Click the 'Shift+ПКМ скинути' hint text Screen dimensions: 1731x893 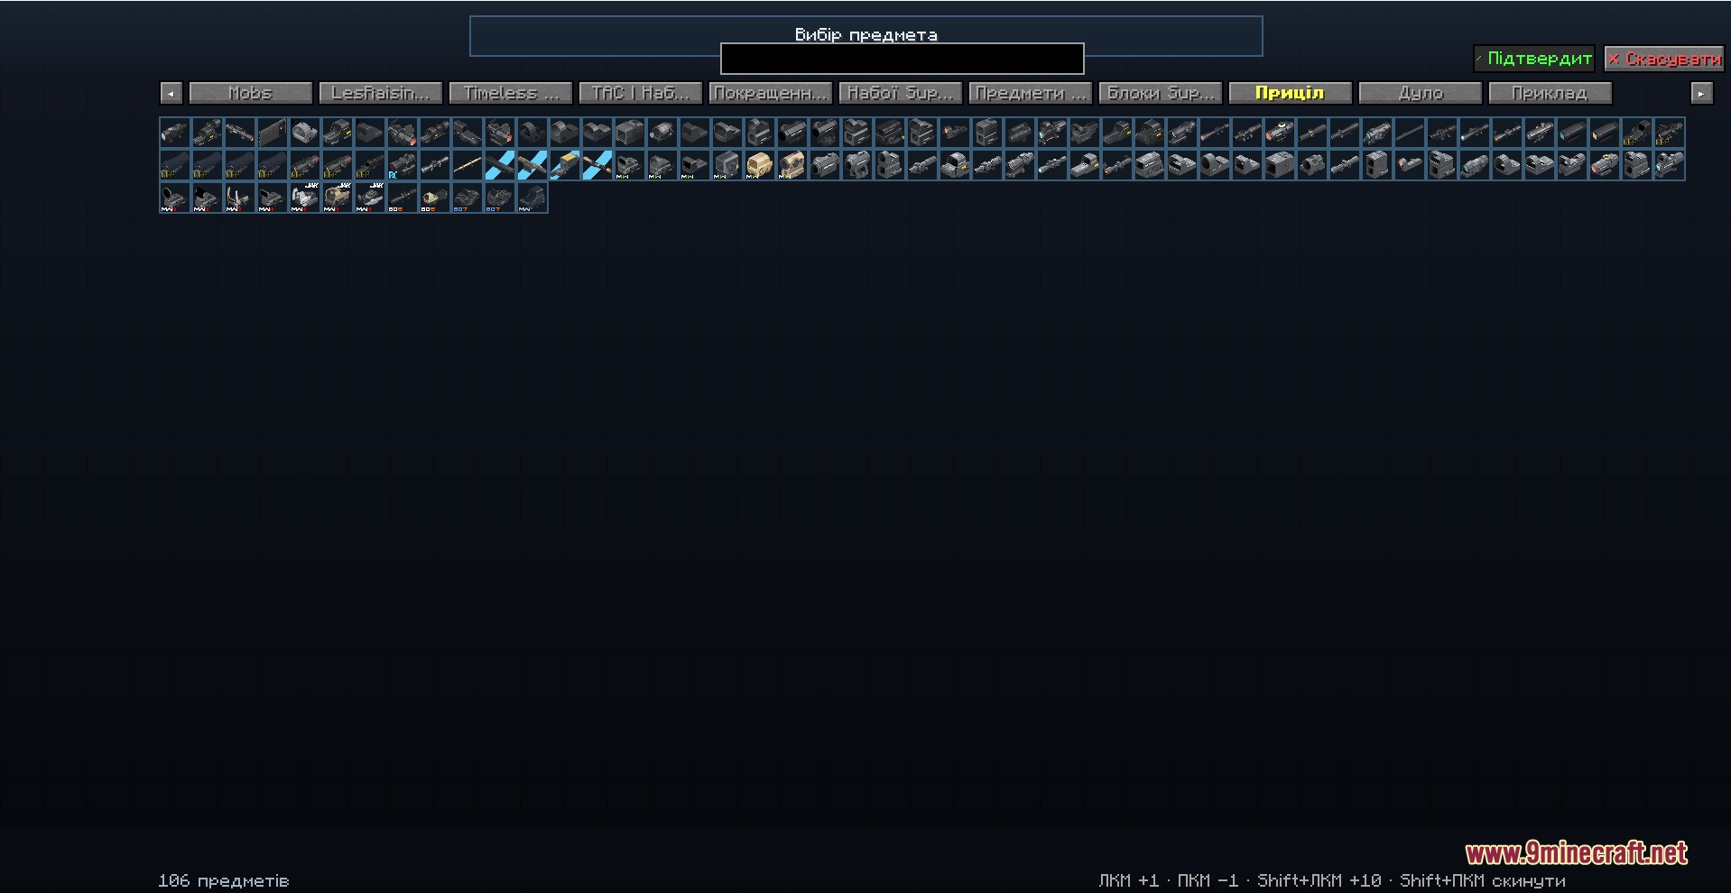(1482, 880)
